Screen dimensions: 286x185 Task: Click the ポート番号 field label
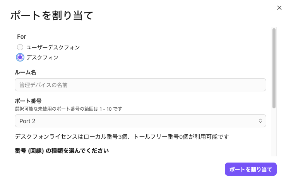(28, 101)
